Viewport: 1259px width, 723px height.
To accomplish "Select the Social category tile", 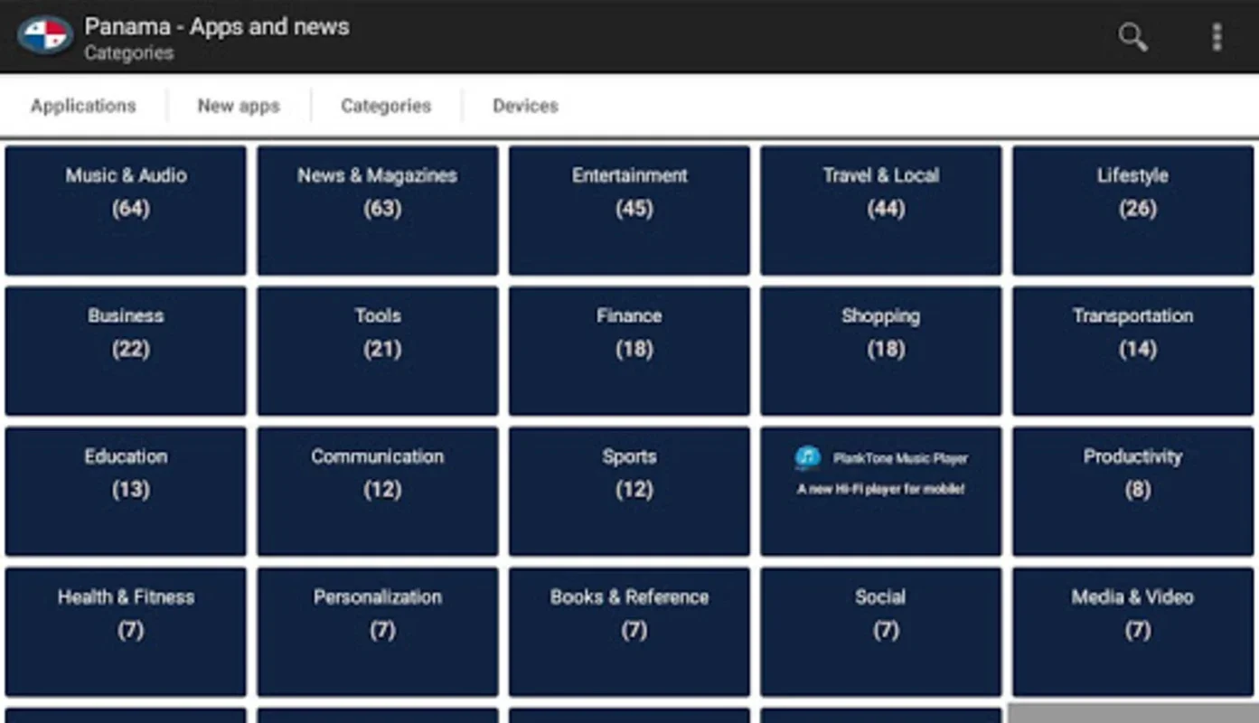I will [x=880, y=632].
